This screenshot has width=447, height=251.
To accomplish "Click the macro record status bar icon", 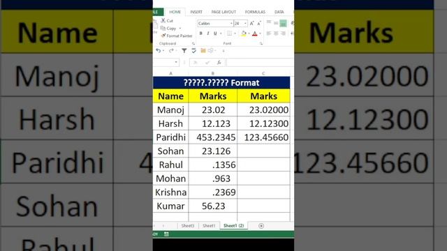I will pos(166,234).
